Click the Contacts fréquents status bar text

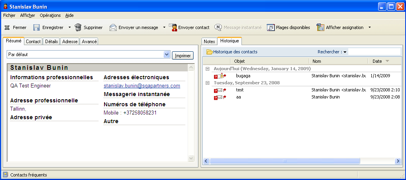(x=29, y=175)
